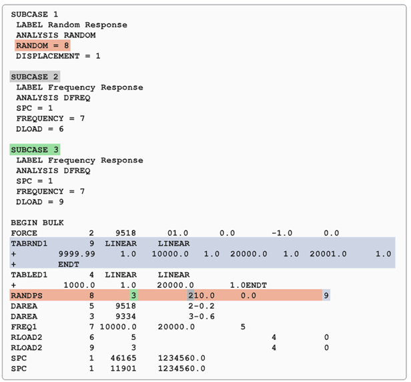Click the value '9999.99' in TABRND1 continuation
Image resolution: width=411 pixels, height=382 pixels.
[77, 254]
